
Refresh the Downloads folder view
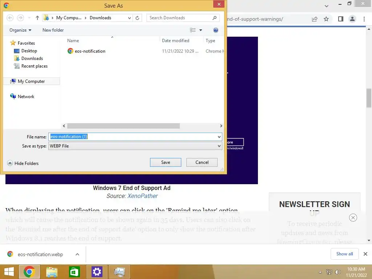coord(137,18)
